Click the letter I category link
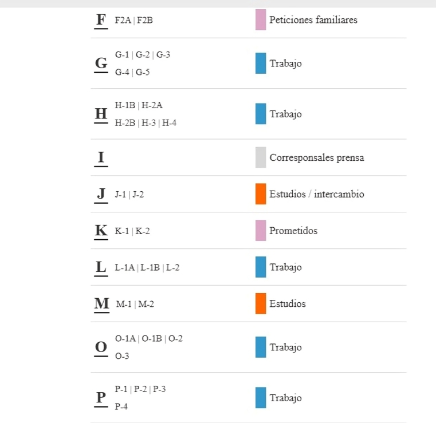Image resolution: width=436 pixels, height=423 pixels. 101,157
